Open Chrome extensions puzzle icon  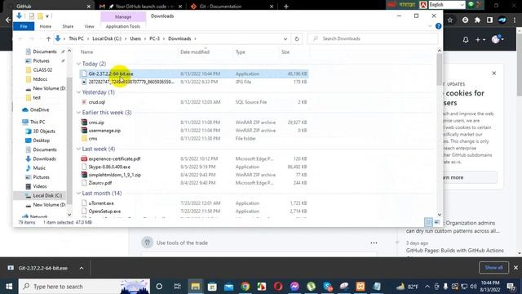coord(477,20)
